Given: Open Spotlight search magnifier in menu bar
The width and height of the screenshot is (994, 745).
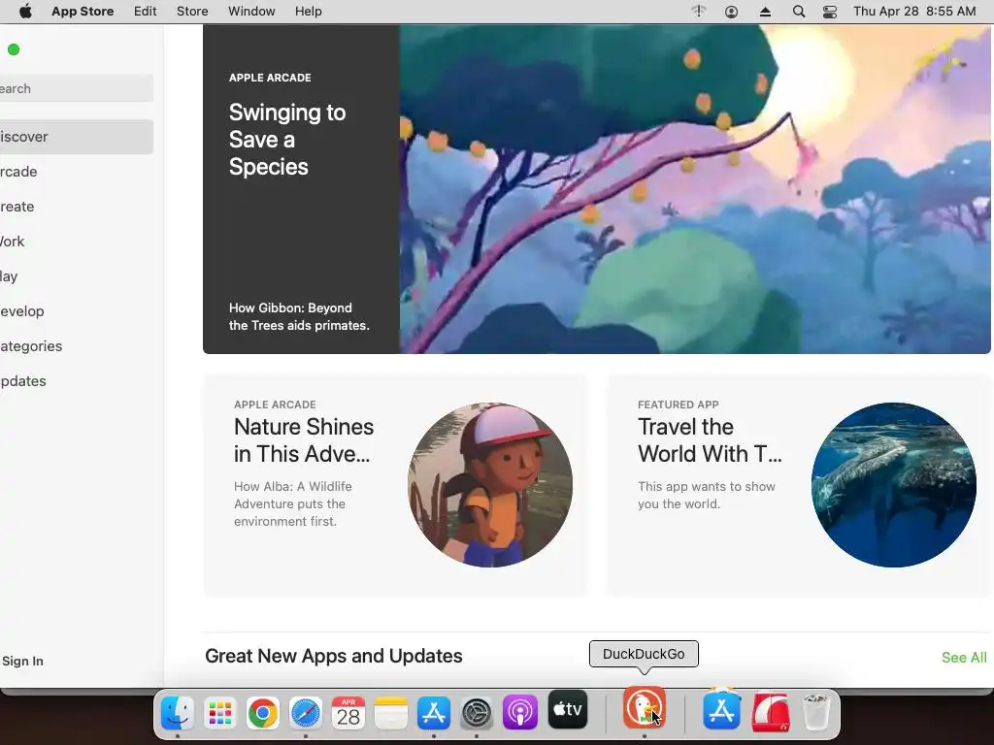Looking at the screenshot, I should [799, 12].
